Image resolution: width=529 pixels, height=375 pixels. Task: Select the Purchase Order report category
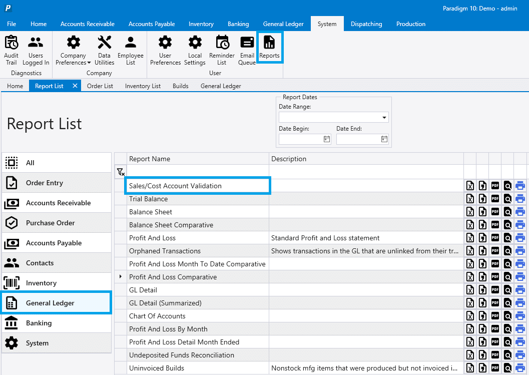click(57, 223)
